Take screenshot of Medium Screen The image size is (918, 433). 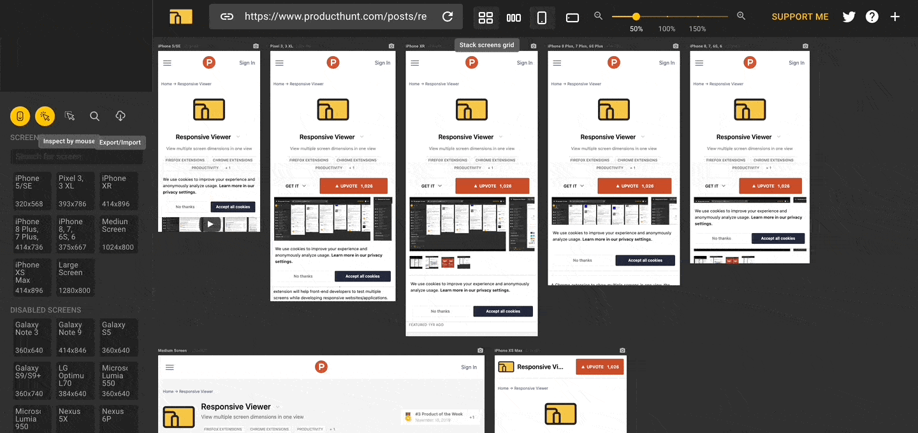[x=480, y=350]
